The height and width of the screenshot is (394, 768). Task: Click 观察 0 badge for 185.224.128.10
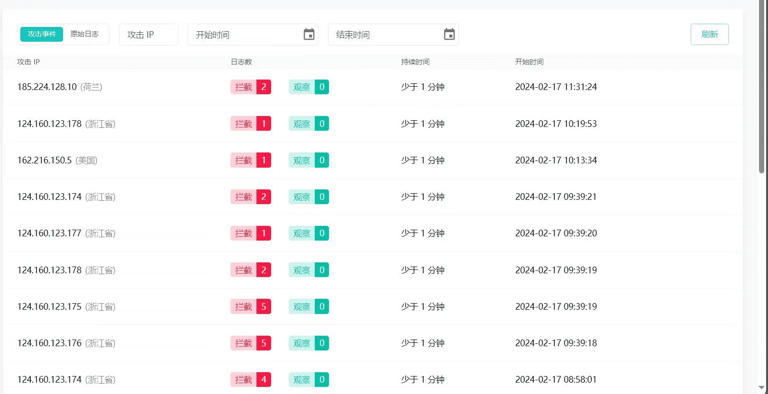point(309,87)
